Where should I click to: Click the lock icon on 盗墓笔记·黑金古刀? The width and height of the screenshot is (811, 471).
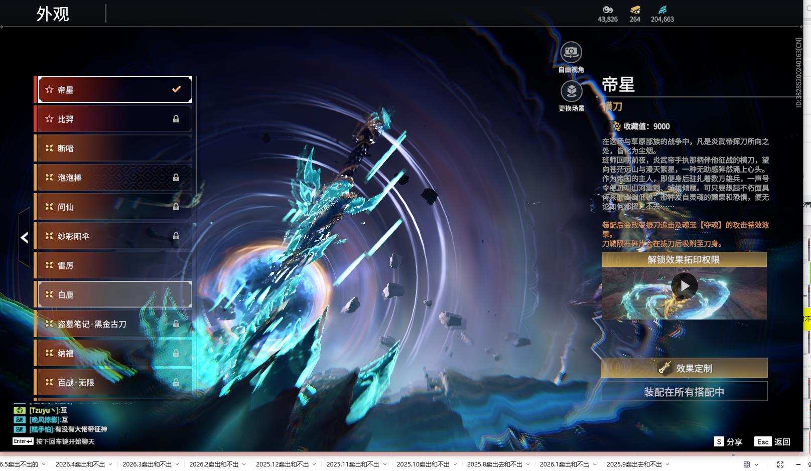point(176,324)
